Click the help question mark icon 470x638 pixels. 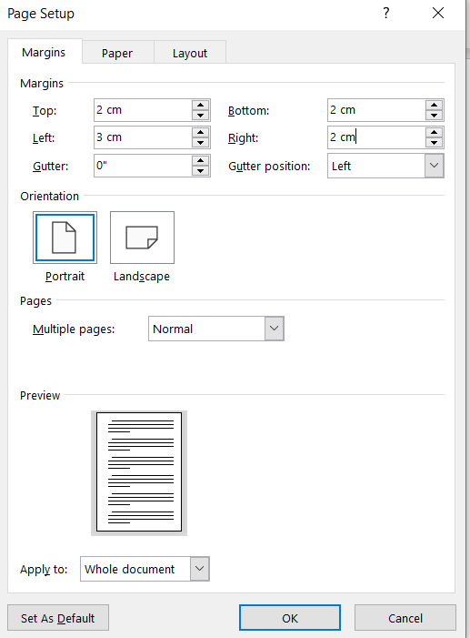tap(386, 14)
